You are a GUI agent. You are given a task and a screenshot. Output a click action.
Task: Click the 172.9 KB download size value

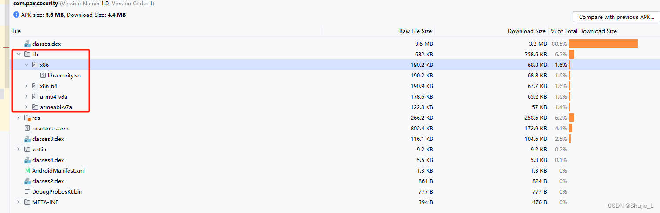point(536,129)
